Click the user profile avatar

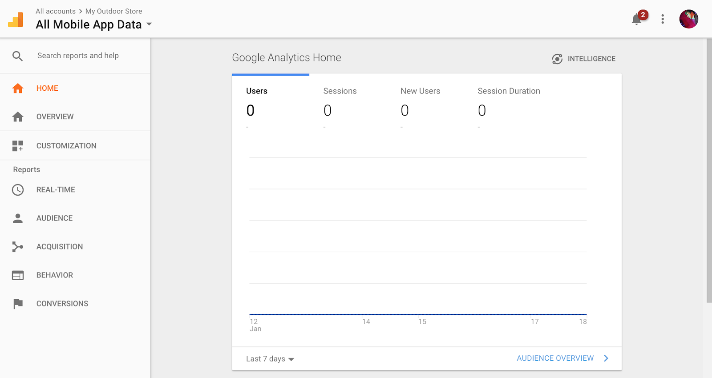click(x=688, y=19)
